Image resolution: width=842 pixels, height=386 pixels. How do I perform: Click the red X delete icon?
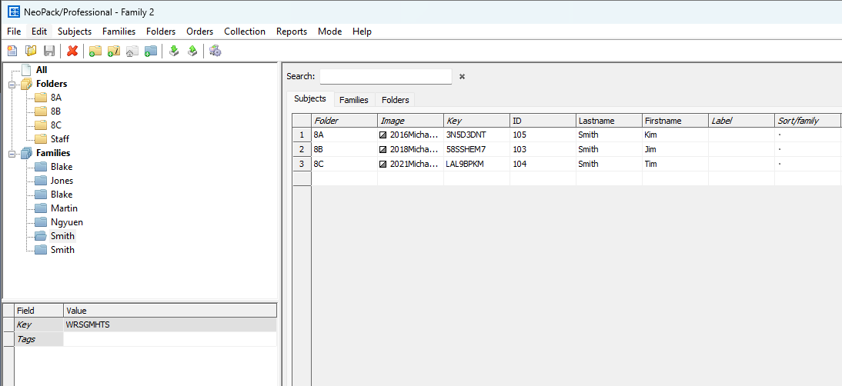72,51
